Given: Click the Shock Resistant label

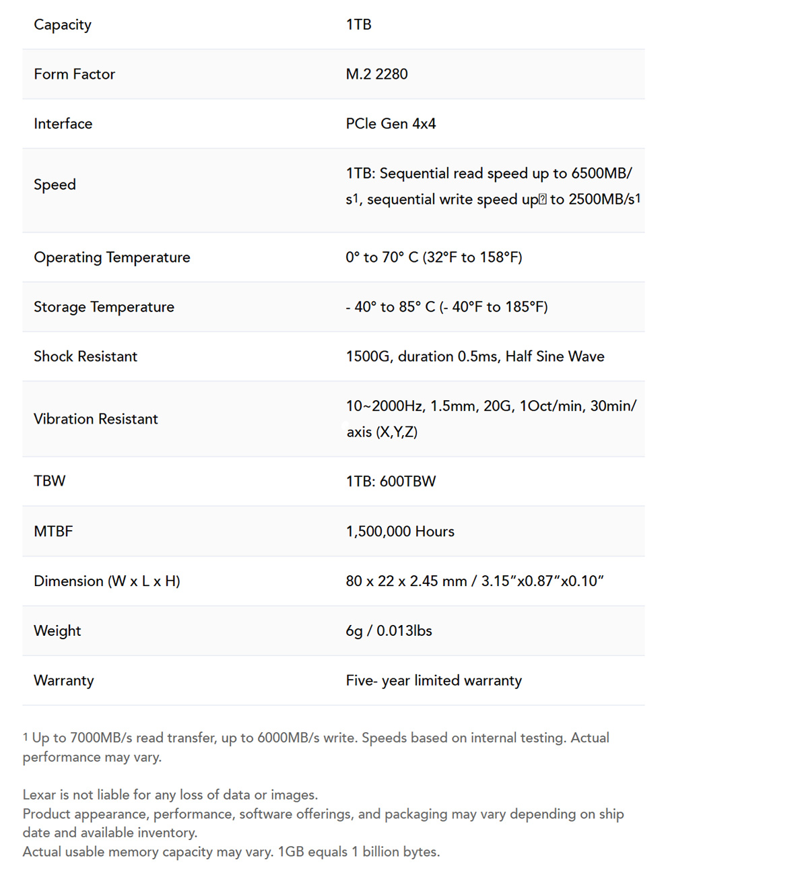Looking at the screenshot, I should pyautogui.click(x=86, y=356).
